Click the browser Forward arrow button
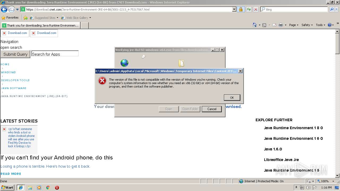 (11, 10)
